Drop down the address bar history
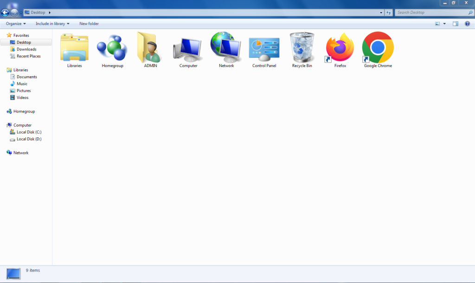The width and height of the screenshot is (475, 283). [x=381, y=12]
